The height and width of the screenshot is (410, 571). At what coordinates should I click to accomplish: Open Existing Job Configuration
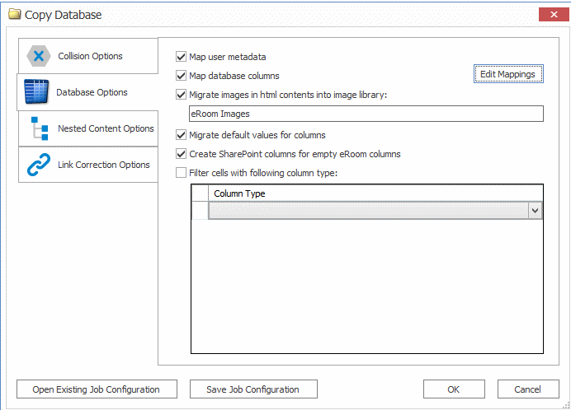(x=97, y=389)
